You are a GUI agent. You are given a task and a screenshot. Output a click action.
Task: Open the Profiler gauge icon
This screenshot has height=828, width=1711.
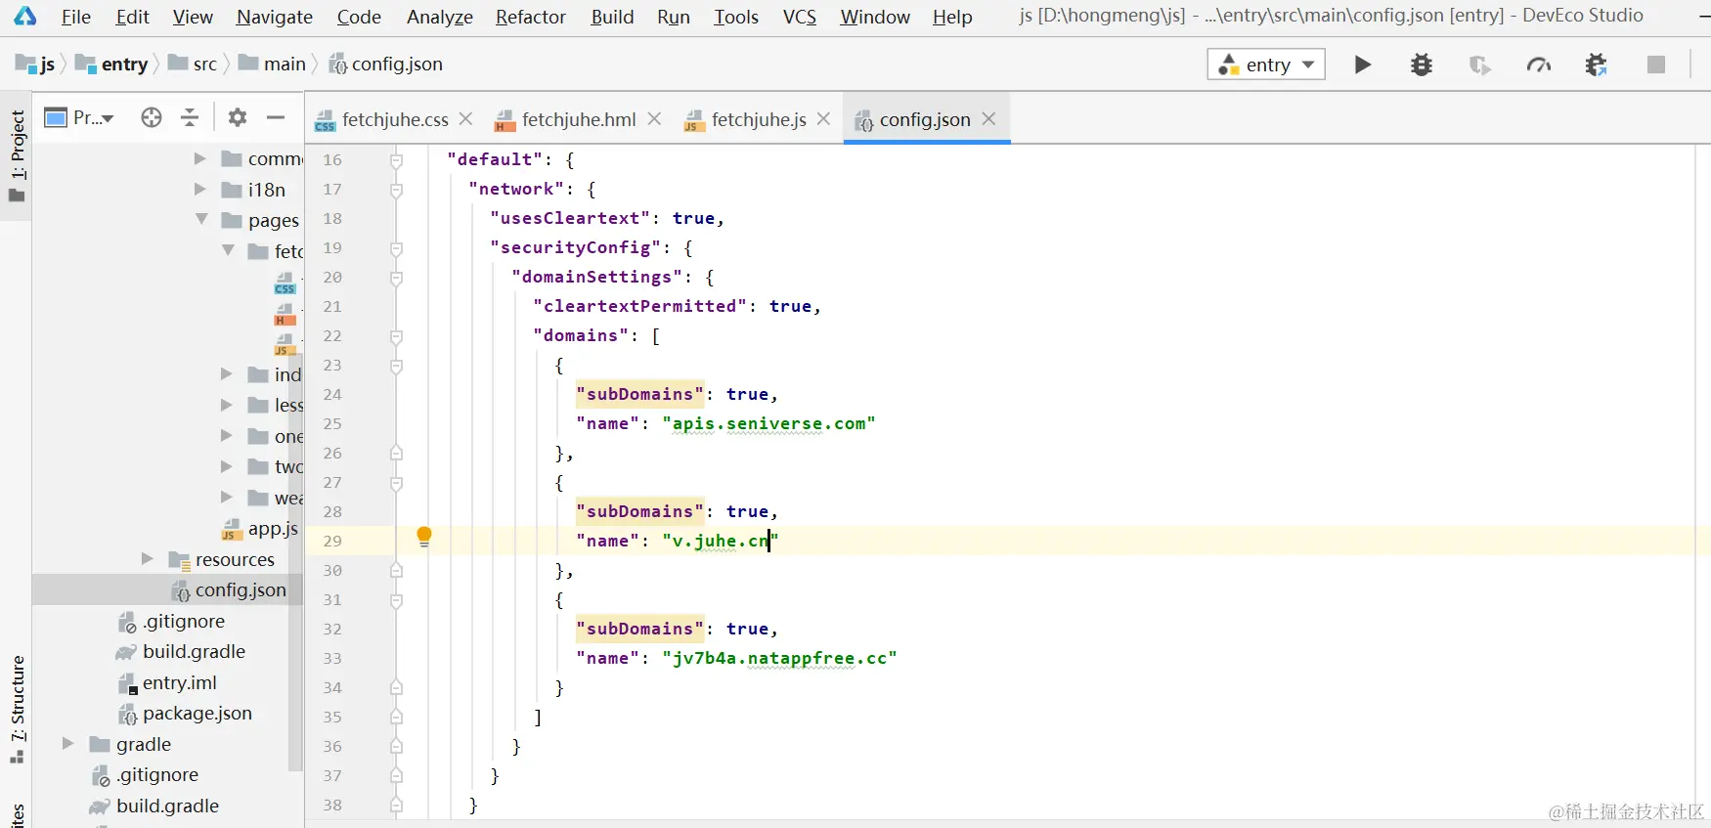(1539, 65)
